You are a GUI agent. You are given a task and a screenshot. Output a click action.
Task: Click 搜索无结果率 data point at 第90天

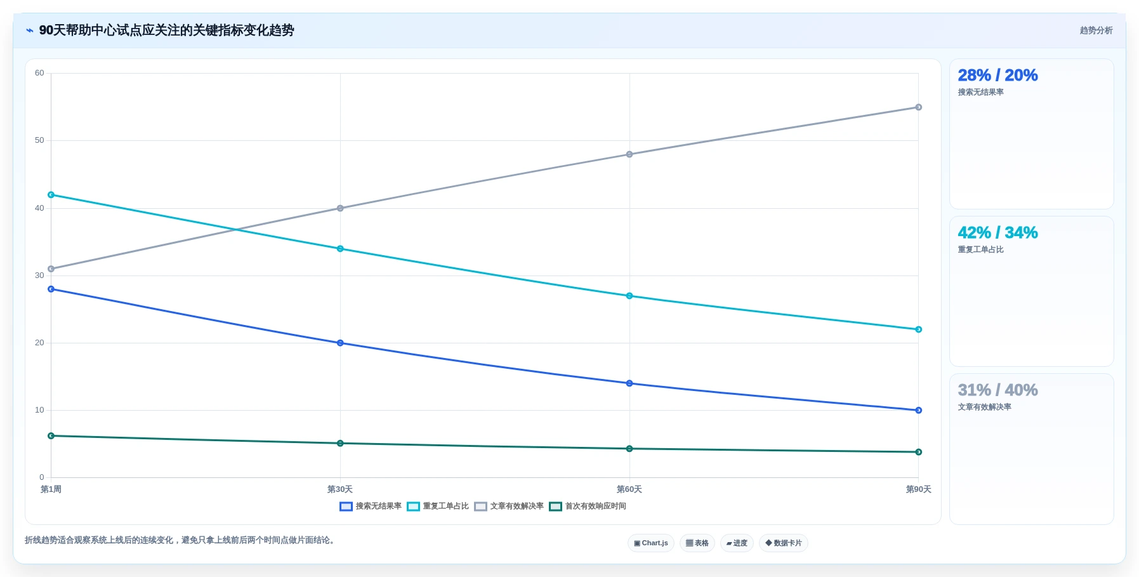click(918, 410)
